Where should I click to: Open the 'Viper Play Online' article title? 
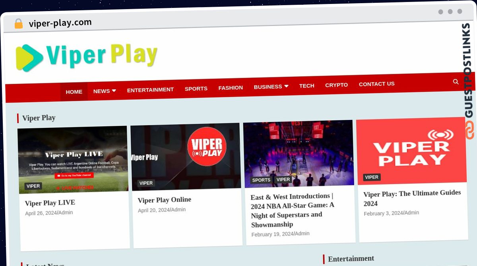point(165,200)
